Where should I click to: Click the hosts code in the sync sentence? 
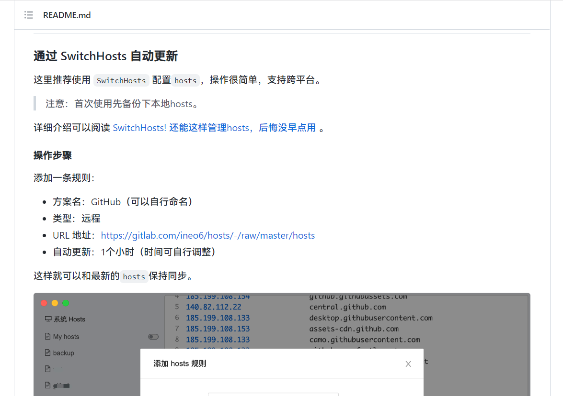click(x=134, y=276)
